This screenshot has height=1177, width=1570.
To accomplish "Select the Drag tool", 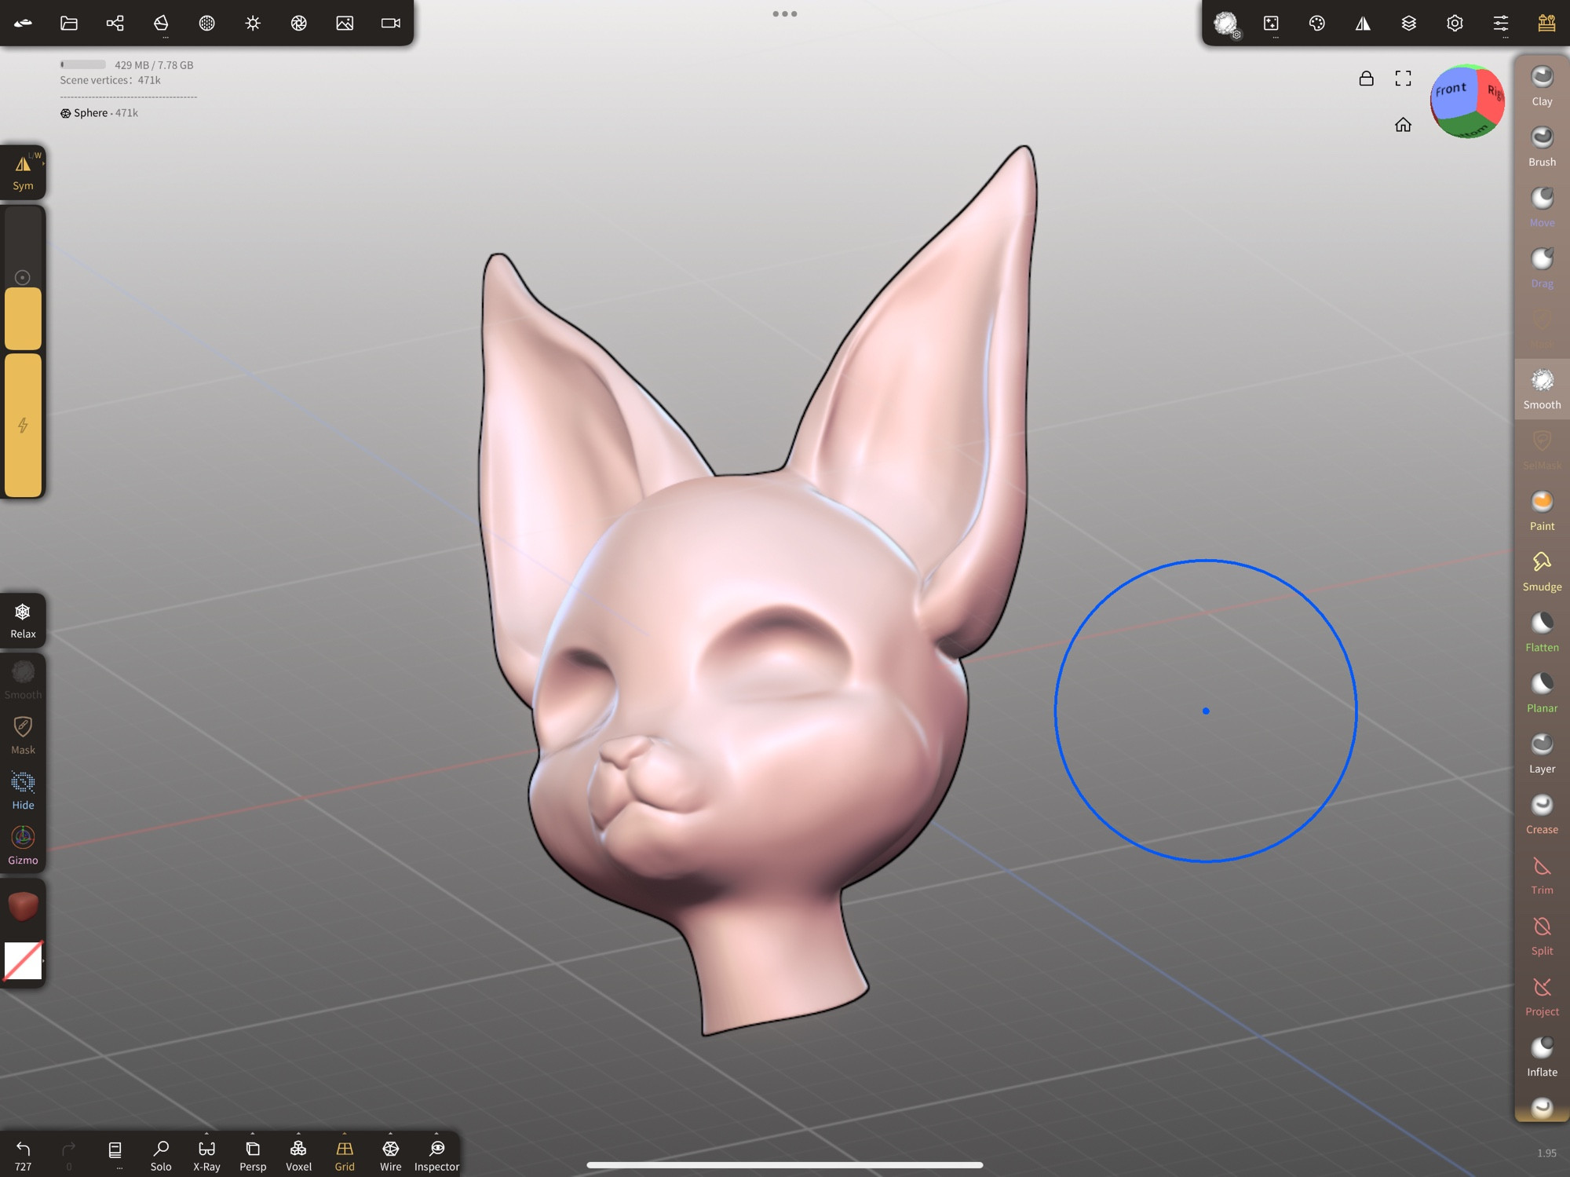I will pos(1542,268).
